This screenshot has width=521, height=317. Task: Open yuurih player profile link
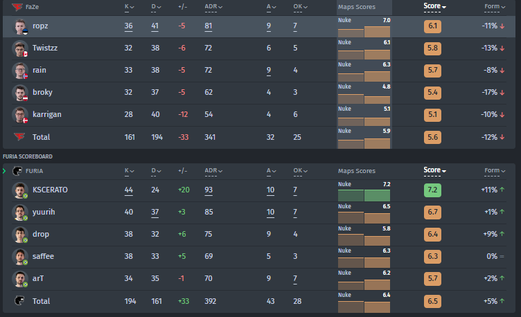pos(44,212)
